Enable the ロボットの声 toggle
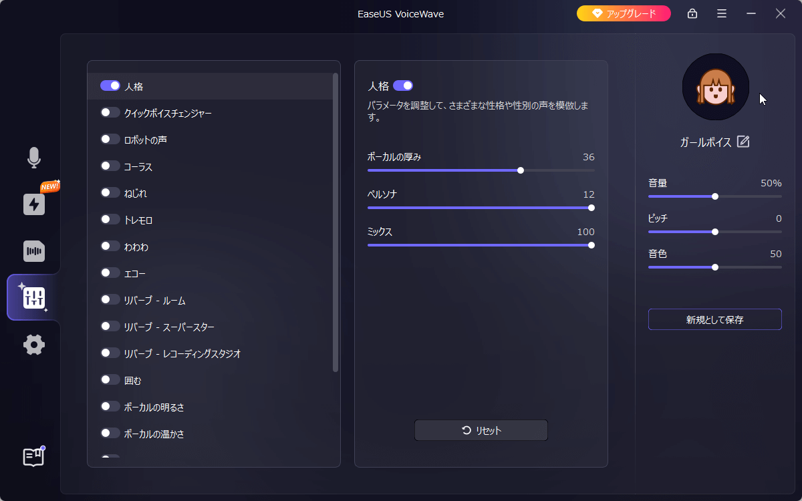Viewport: 802px width, 501px height. [x=110, y=139]
